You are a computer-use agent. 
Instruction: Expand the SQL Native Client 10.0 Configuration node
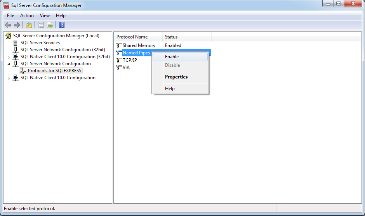(9, 78)
